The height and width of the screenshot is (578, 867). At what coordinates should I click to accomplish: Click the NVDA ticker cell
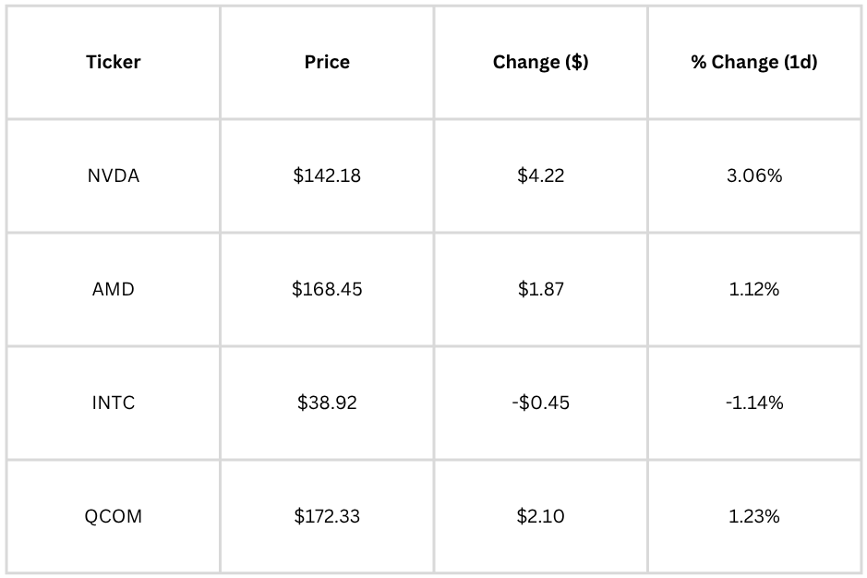(114, 175)
